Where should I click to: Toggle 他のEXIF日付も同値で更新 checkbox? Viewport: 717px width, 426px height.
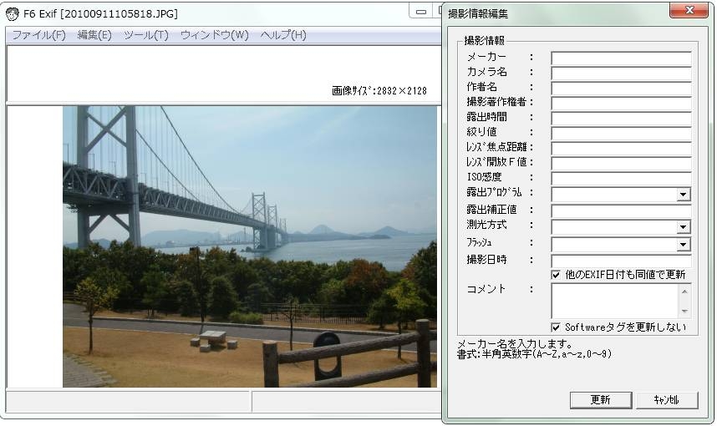point(557,274)
